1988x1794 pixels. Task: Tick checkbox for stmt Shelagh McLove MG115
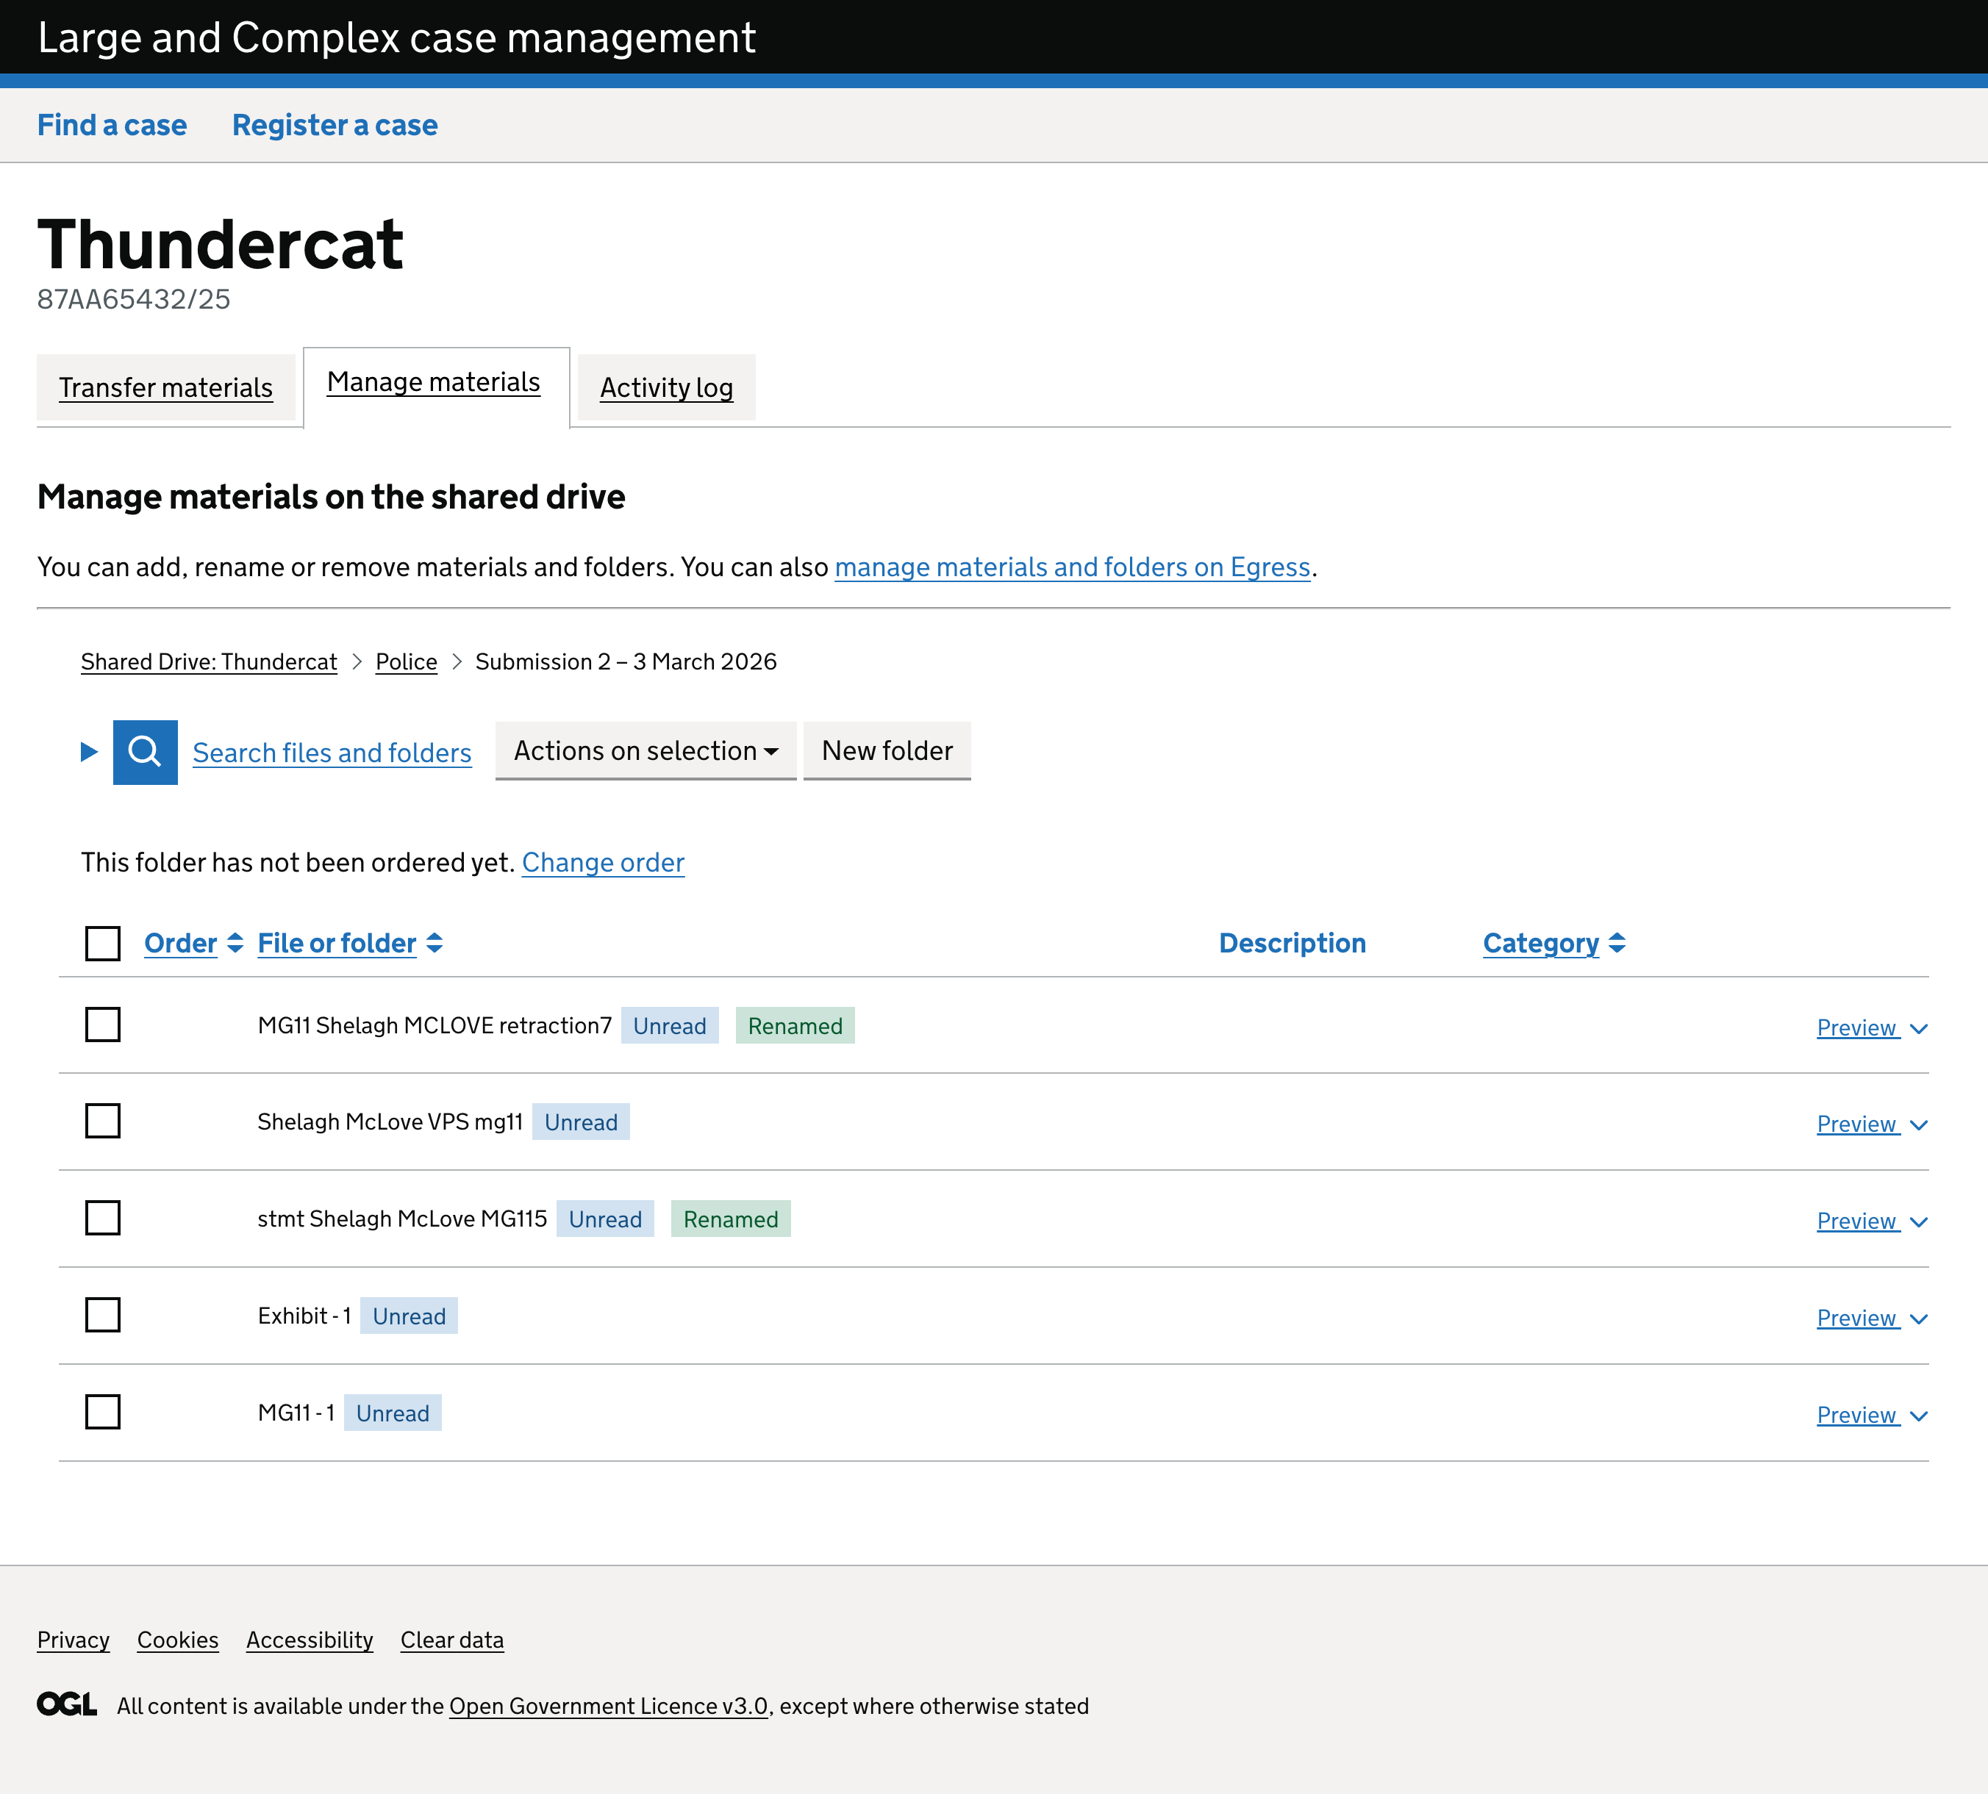coord(102,1219)
